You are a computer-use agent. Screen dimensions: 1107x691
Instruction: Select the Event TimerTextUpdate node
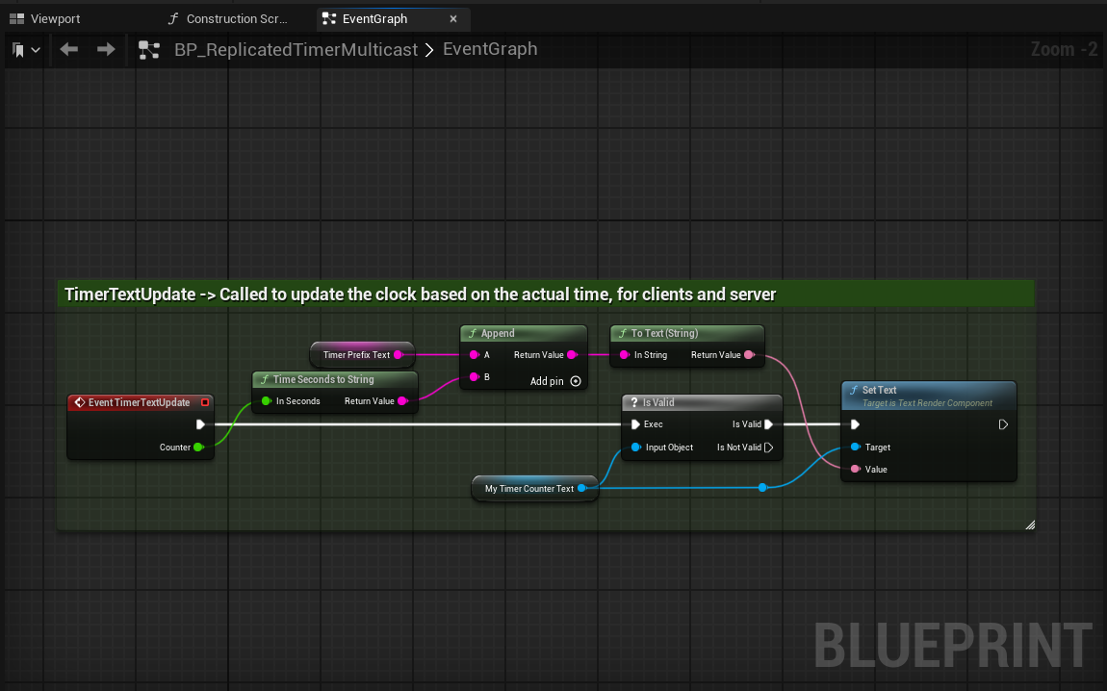point(140,426)
